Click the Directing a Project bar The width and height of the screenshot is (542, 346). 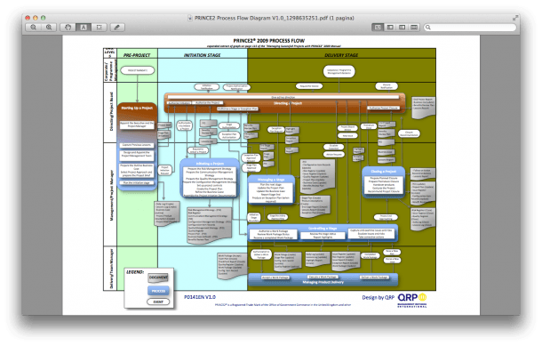284,103
